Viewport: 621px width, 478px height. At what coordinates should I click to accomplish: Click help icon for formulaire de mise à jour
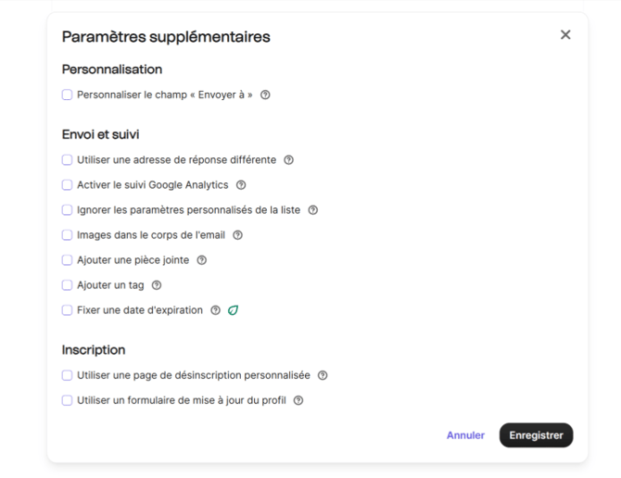(298, 400)
